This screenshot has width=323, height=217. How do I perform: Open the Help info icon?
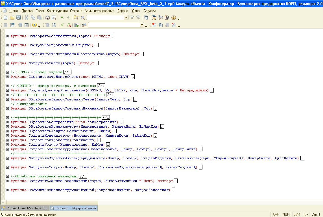click(x=173, y=18)
